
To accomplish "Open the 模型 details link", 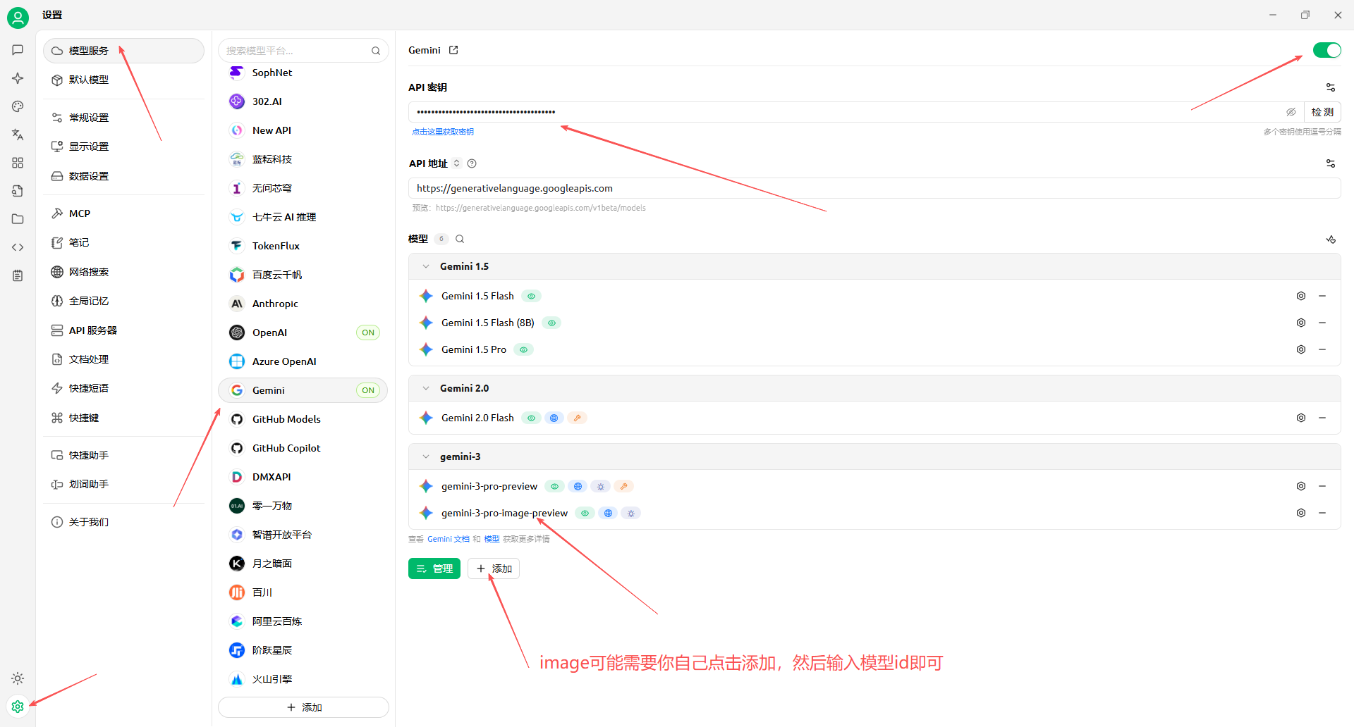I will point(492,539).
